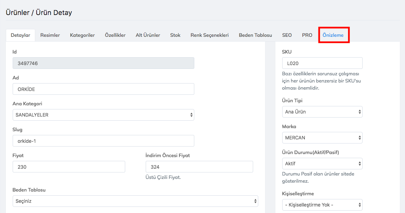Switch to the Resimler tab

[50, 35]
